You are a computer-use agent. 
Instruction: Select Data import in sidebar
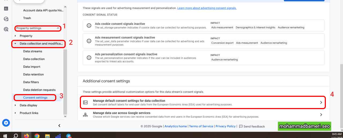pyautogui.click(x=32, y=67)
